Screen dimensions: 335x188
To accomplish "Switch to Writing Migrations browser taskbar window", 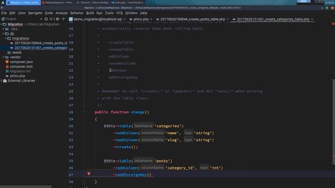I will click(x=58, y=3).
